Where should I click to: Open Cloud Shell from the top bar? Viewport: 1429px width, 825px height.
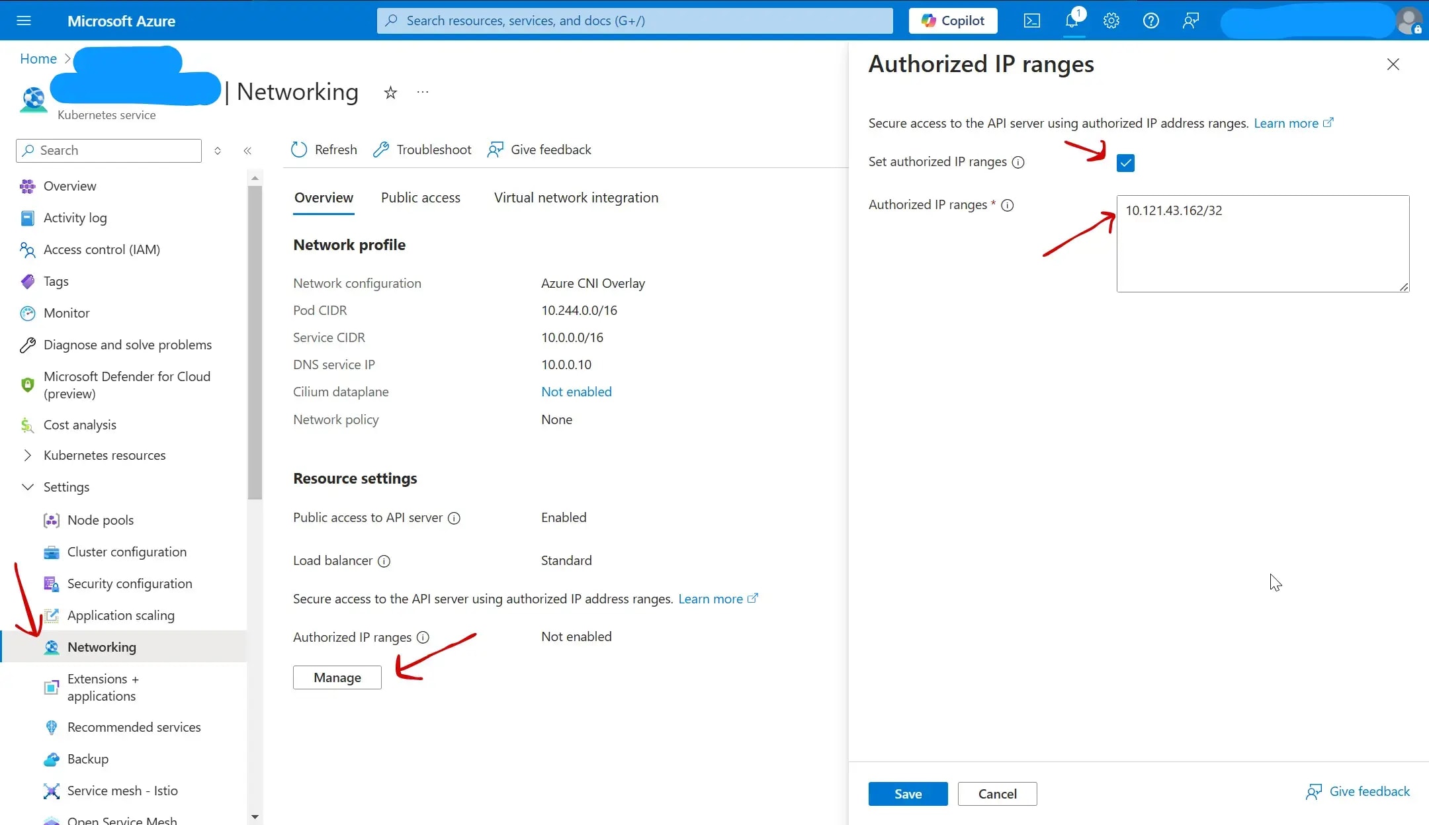(x=1031, y=21)
